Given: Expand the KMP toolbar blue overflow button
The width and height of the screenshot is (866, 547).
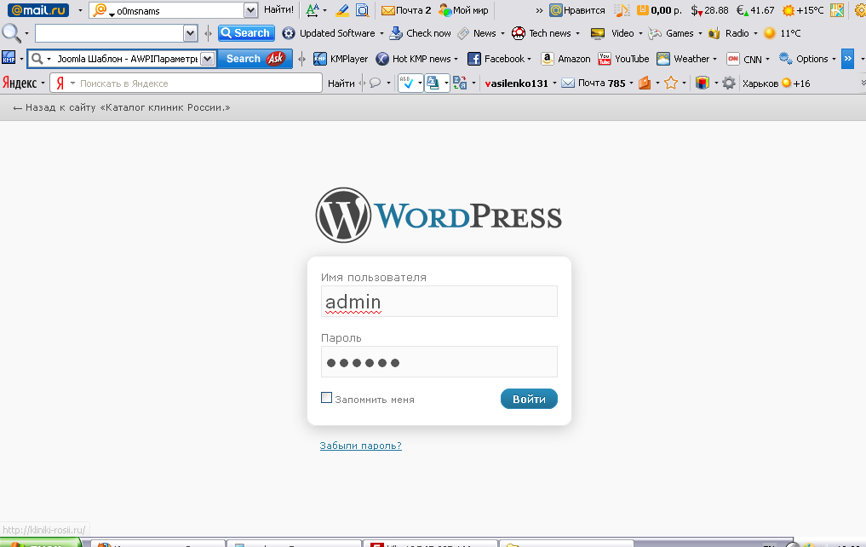Looking at the screenshot, I should [x=848, y=59].
